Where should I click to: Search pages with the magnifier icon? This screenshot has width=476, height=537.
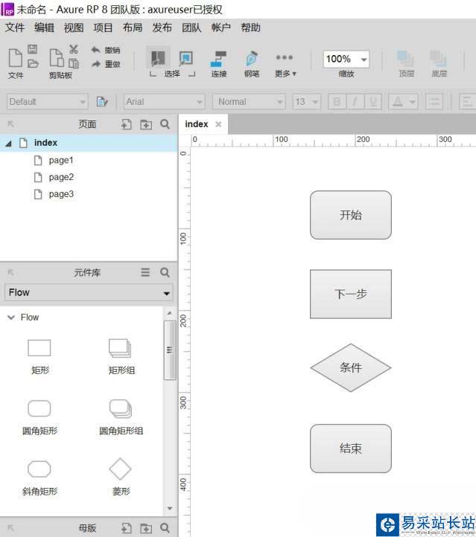point(165,124)
